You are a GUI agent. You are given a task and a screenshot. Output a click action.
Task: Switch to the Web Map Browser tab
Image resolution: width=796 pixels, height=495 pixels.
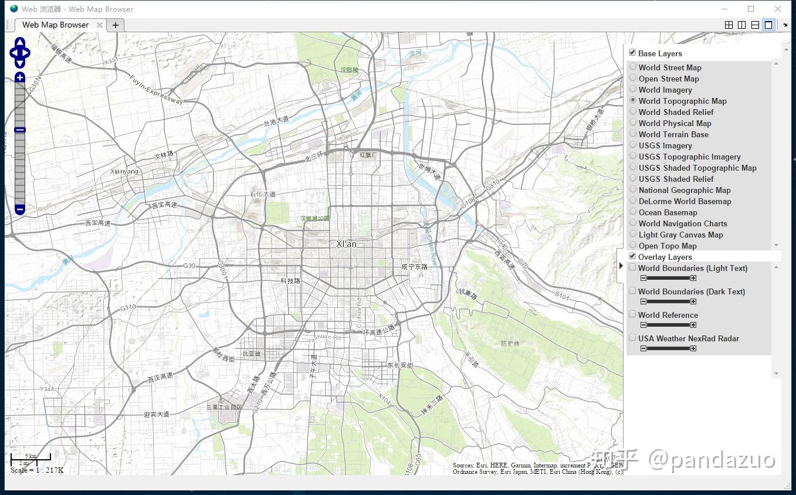point(54,25)
